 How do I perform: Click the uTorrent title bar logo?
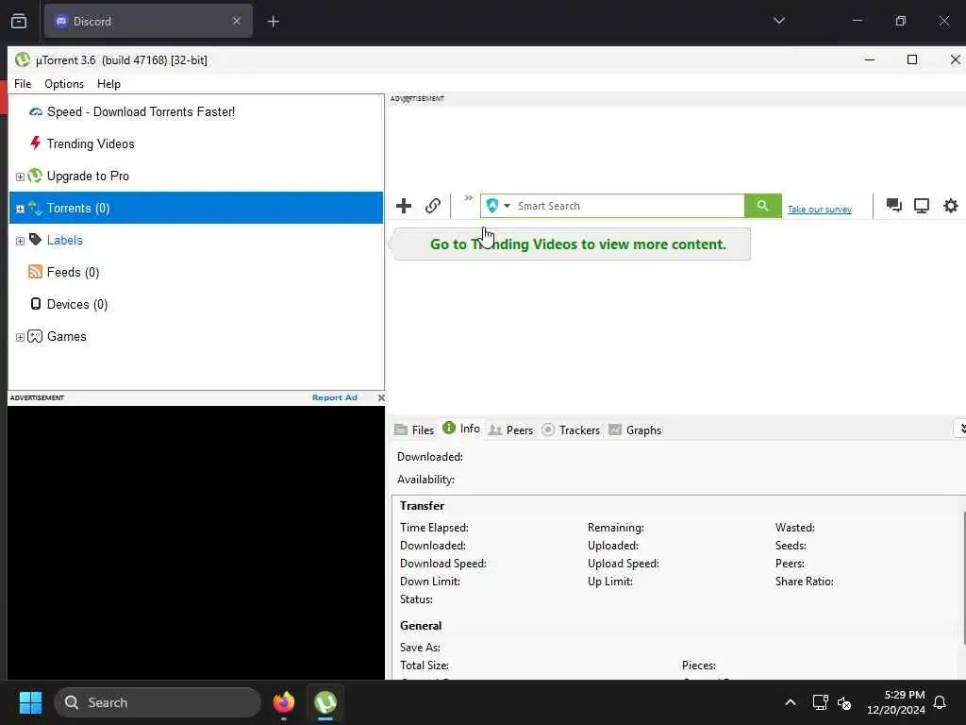click(x=23, y=59)
